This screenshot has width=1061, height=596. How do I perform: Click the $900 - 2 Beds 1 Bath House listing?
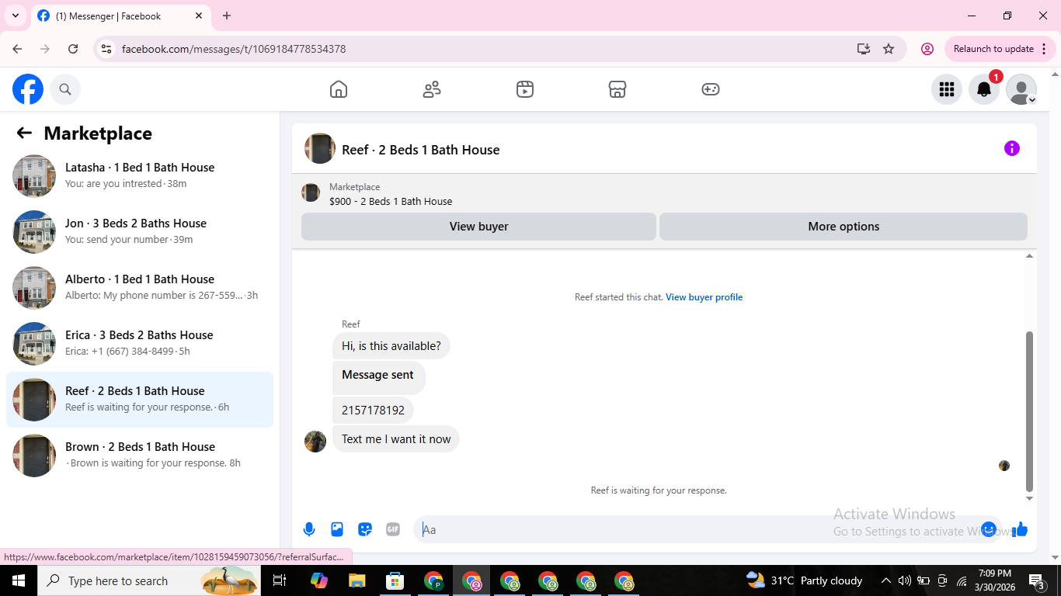[x=391, y=201]
